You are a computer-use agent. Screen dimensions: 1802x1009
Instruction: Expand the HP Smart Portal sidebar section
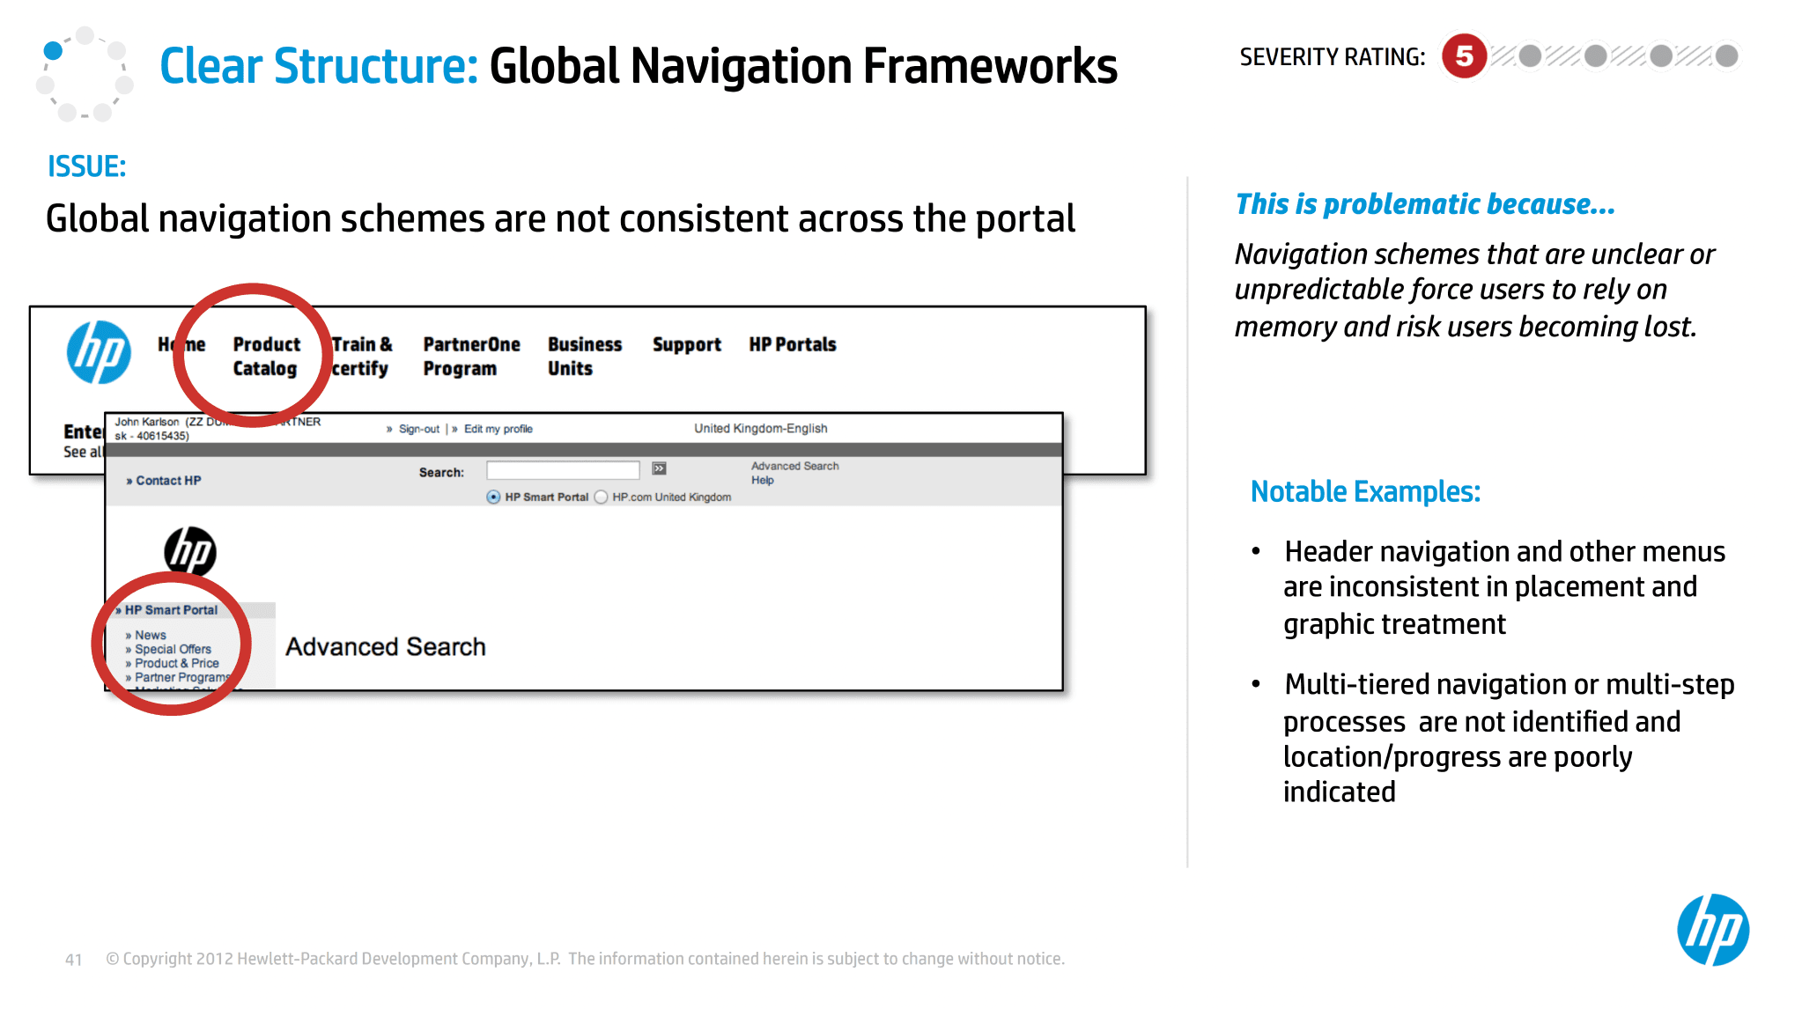point(171,610)
